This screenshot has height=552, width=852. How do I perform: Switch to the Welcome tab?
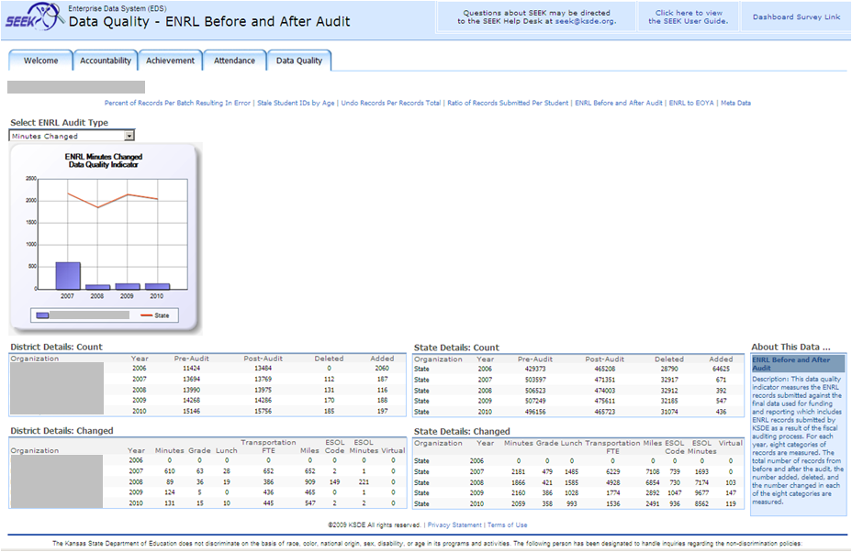click(40, 61)
